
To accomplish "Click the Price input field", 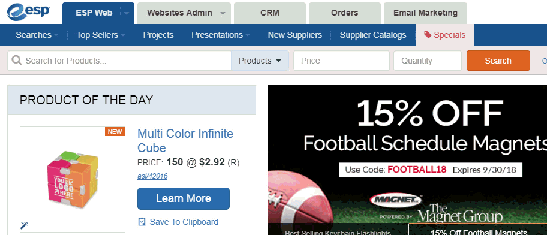I will click(x=341, y=61).
